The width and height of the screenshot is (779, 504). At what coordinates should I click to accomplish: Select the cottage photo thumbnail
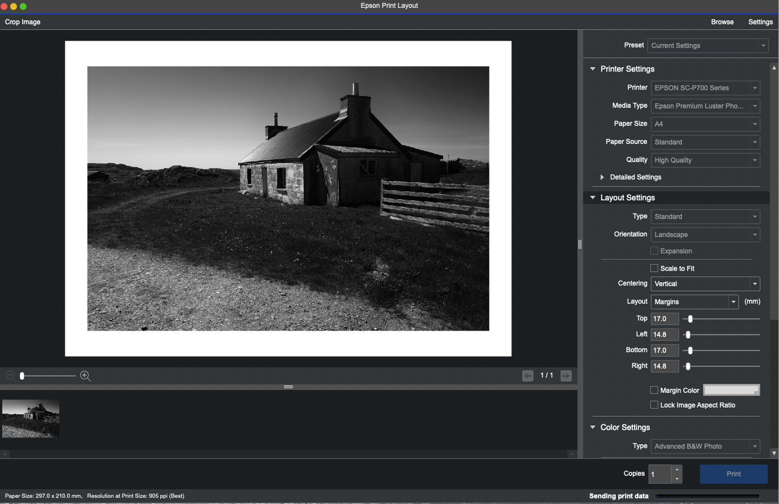[x=31, y=419]
